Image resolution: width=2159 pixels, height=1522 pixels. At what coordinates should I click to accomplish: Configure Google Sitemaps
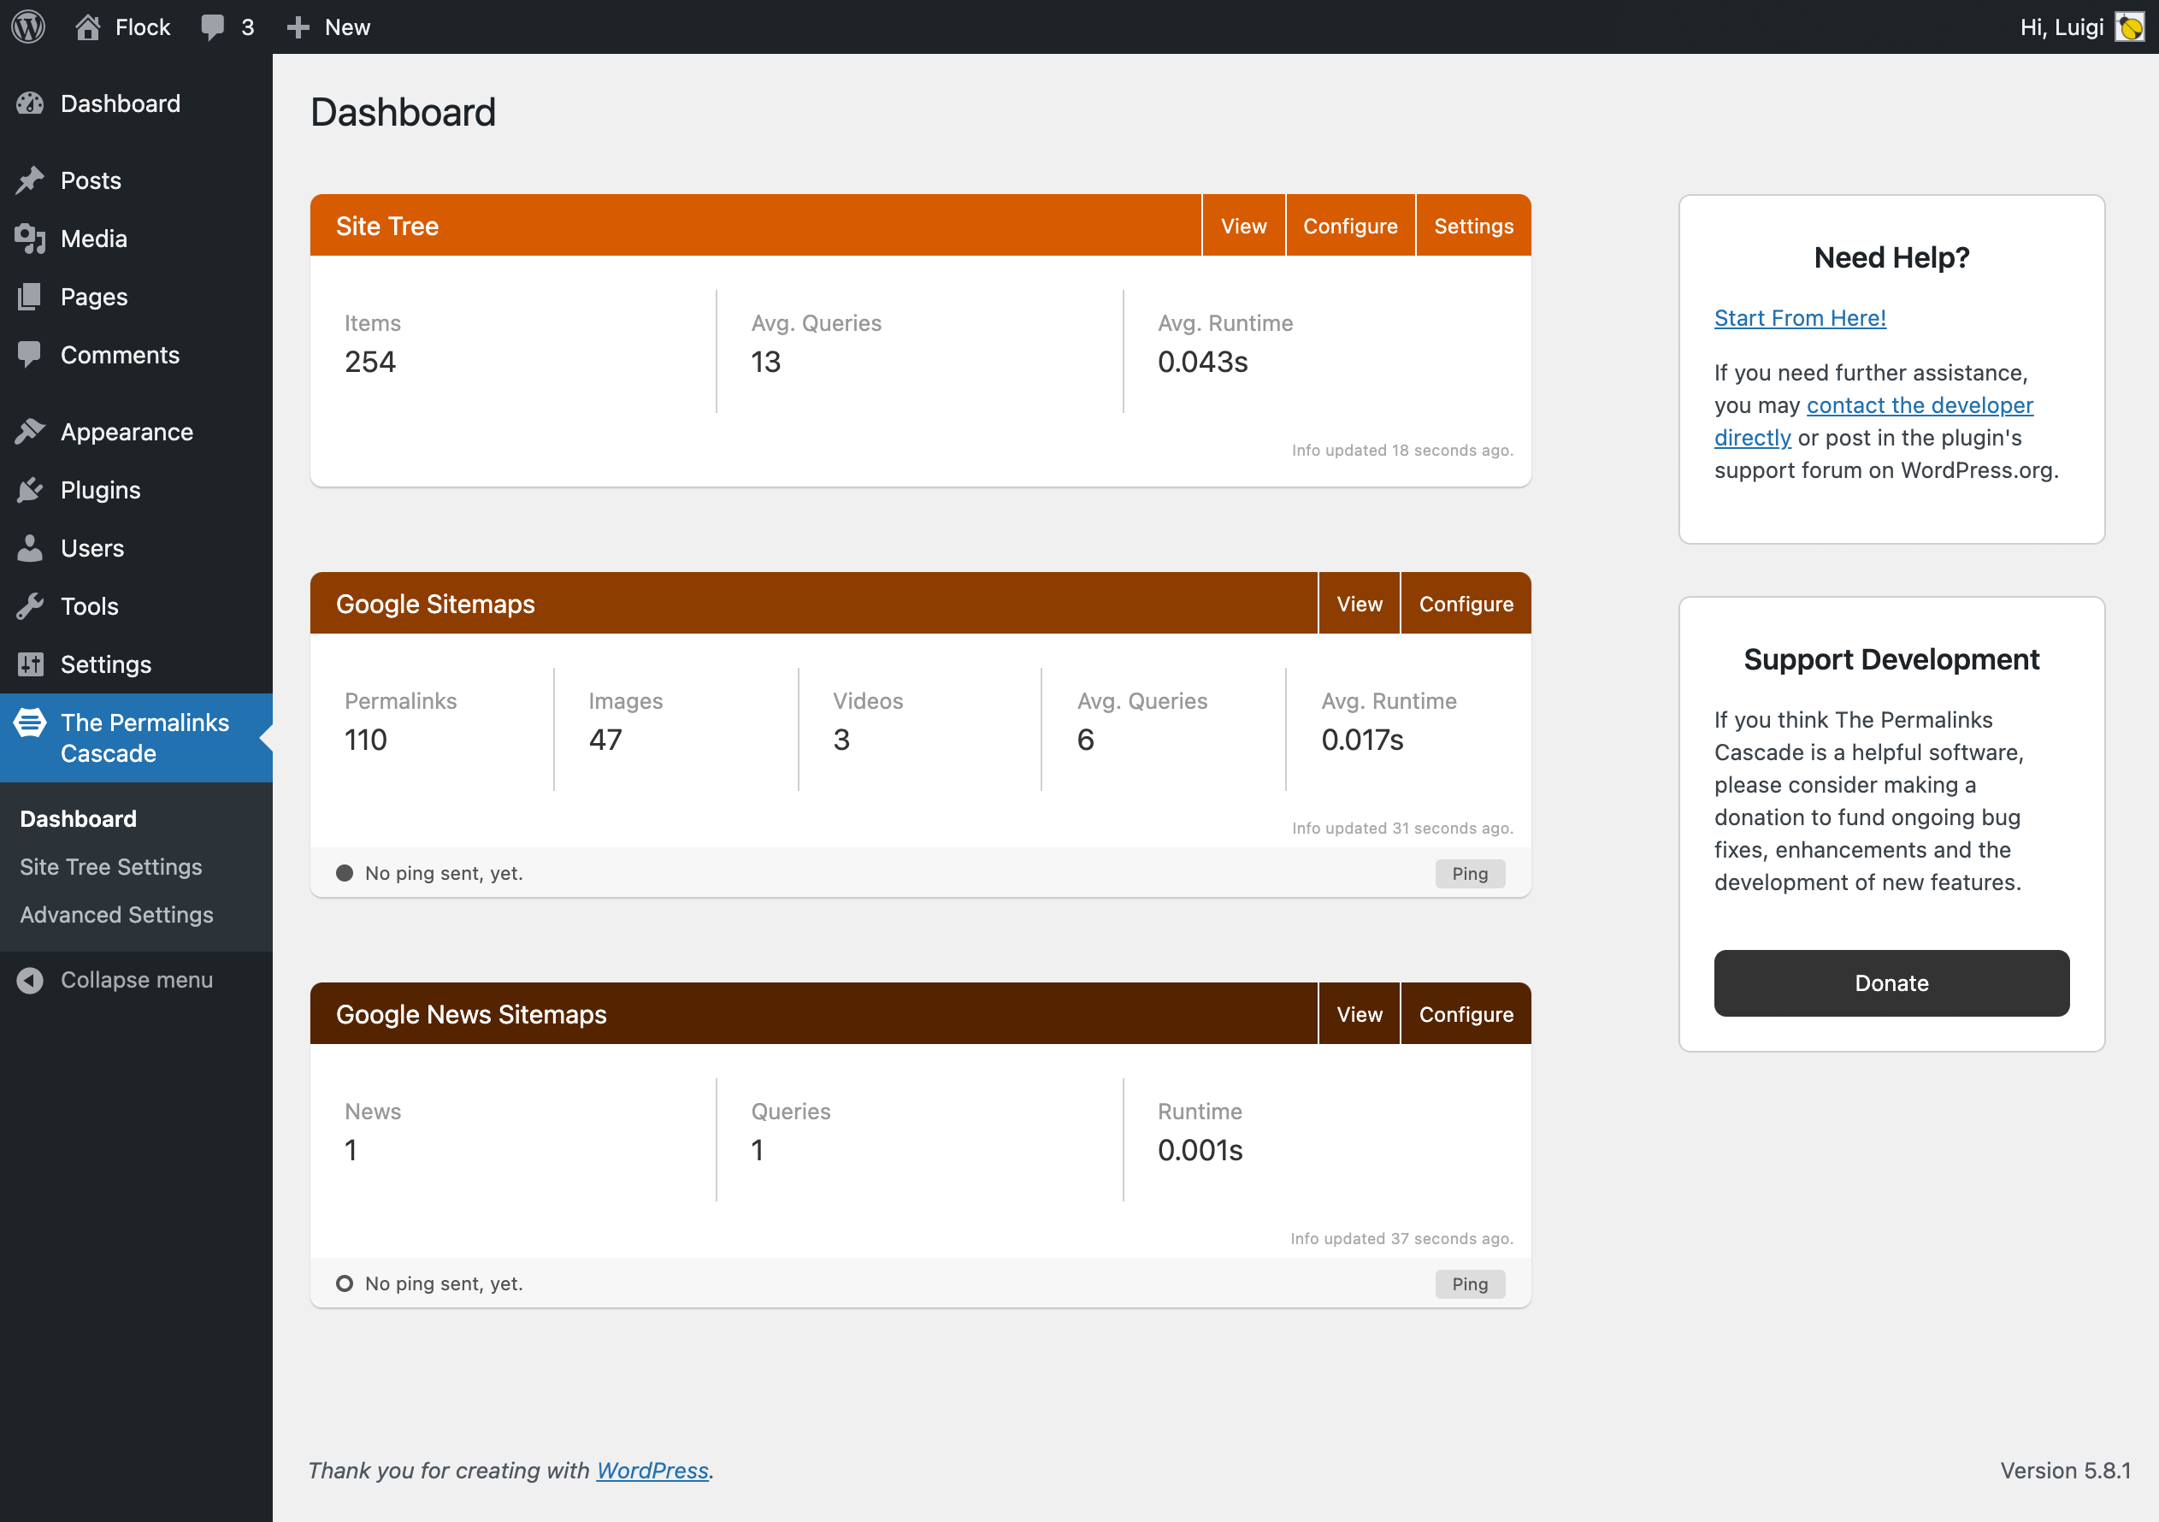point(1466,604)
